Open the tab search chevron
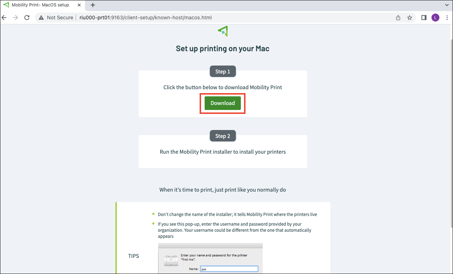 pos(447,5)
